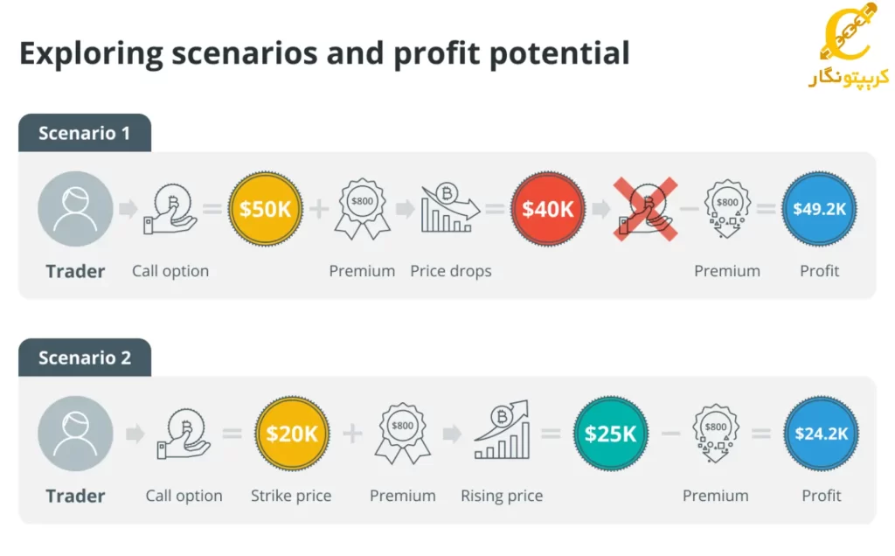Image resolution: width=895 pixels, height=556 pixels.
Task: Click the Call option hand icon in Scenario 2
Action: 184,434
